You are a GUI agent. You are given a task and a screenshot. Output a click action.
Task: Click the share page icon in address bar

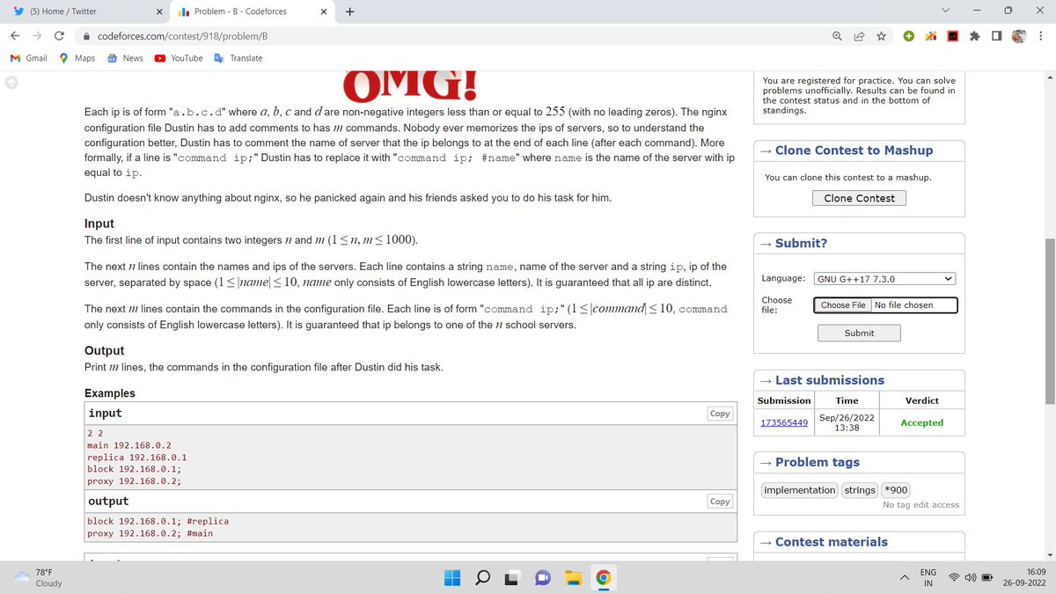coord(859,36)
